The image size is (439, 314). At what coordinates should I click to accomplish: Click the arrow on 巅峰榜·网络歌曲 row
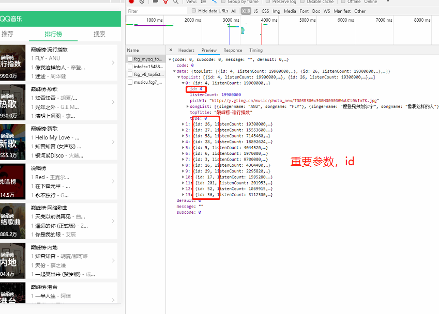(x=113, y=221)
